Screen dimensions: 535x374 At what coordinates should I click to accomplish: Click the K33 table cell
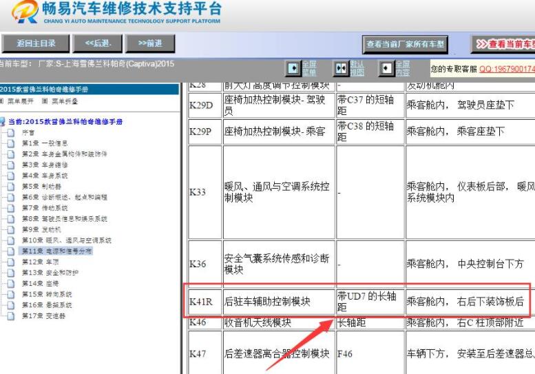pos(205,192)
